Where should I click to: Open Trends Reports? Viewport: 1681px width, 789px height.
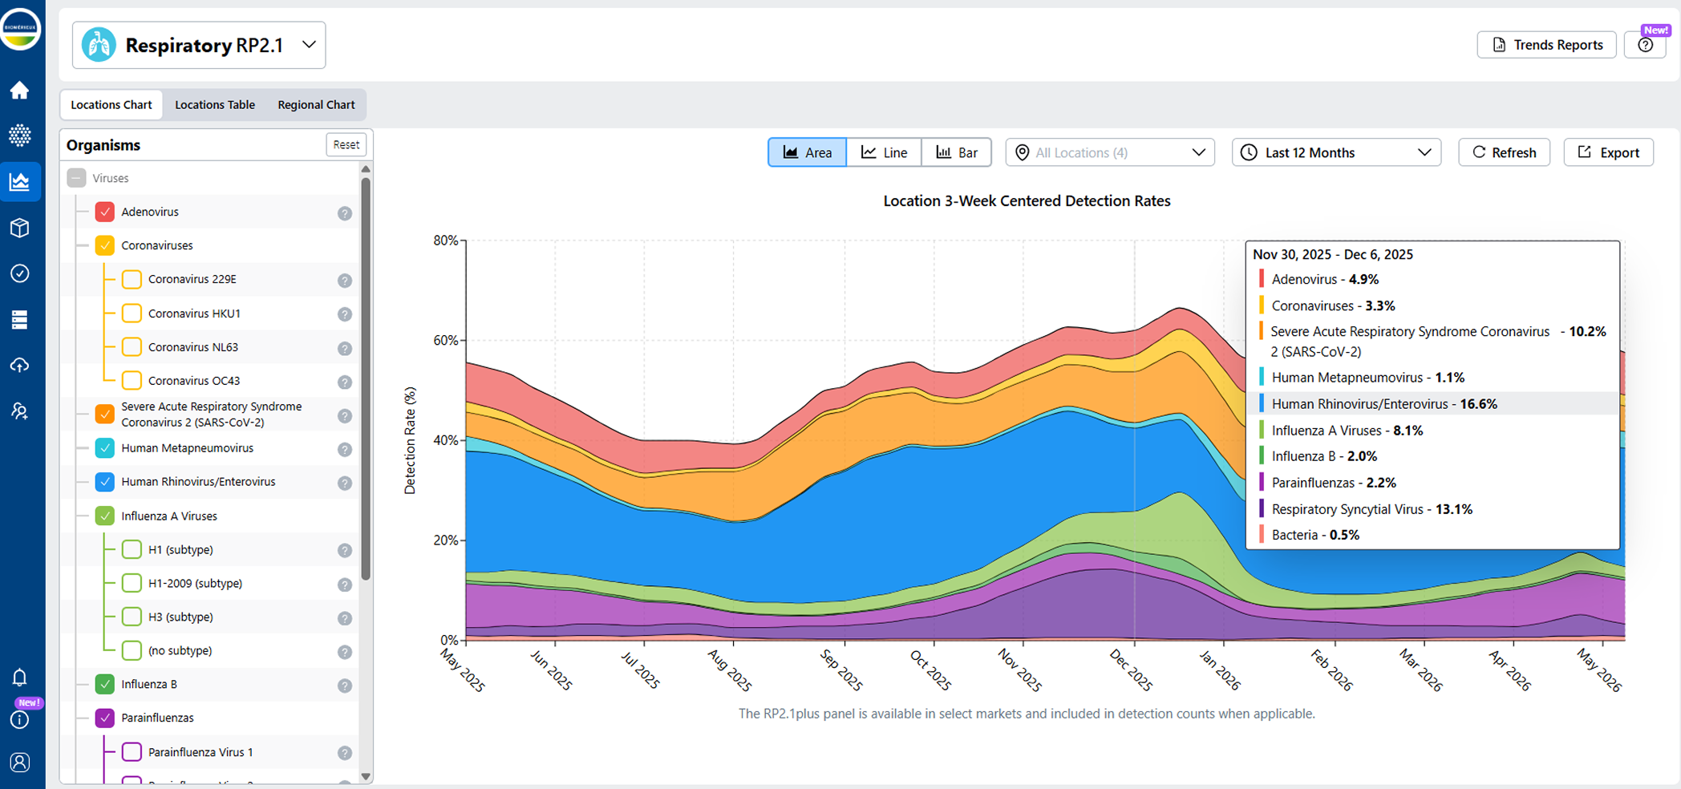tap(1546, 45)
